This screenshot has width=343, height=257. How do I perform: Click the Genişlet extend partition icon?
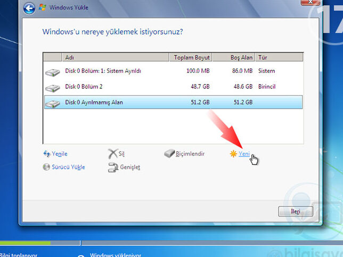[113, 168]
